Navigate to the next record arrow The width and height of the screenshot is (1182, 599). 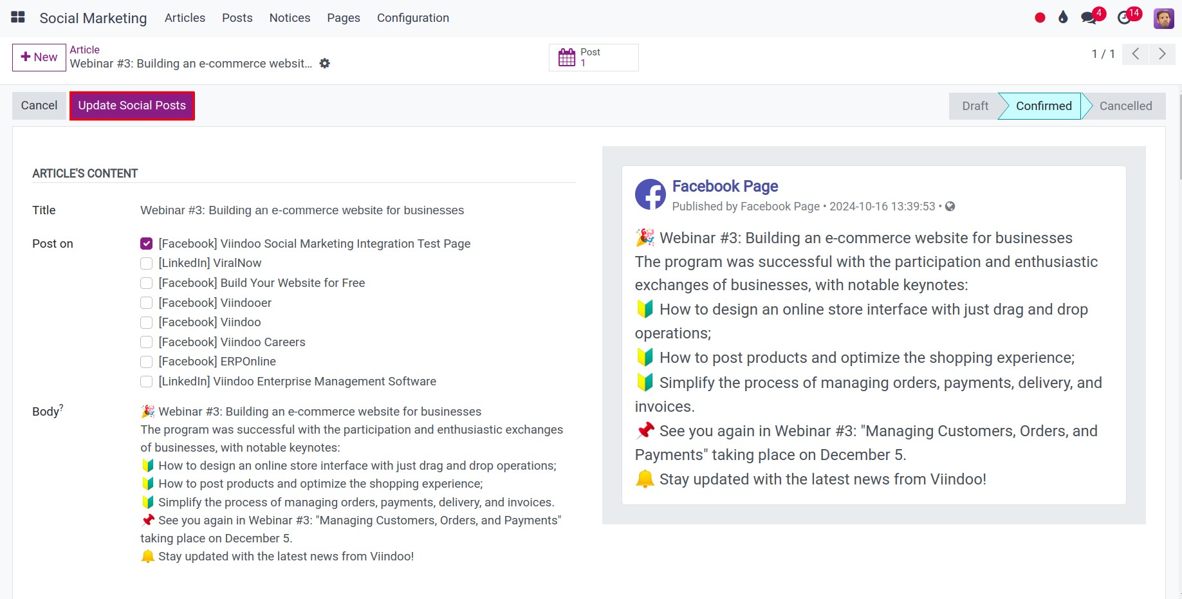[1162, 54]
